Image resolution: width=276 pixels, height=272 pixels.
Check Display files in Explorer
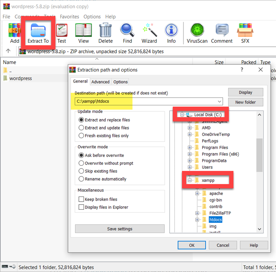[x=82, y=207]
